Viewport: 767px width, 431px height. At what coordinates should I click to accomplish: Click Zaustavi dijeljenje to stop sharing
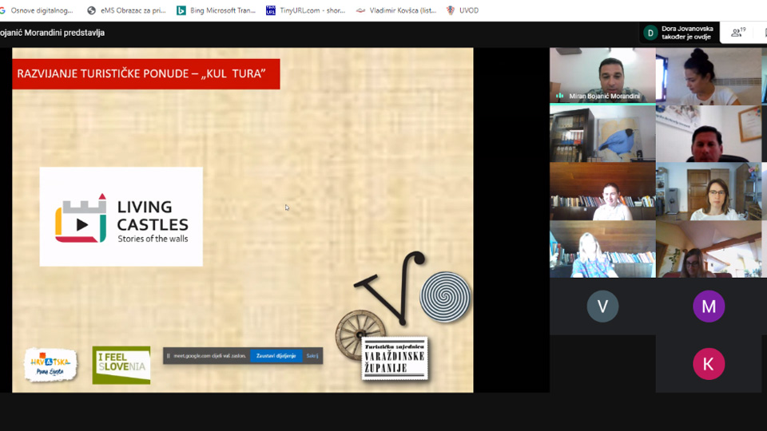click(x=276, y=356)
